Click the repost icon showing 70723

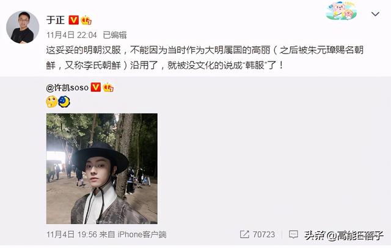coord(244,234)
